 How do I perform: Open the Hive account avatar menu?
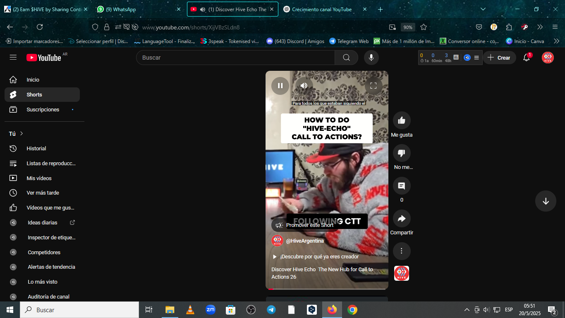tap(548, 58)
